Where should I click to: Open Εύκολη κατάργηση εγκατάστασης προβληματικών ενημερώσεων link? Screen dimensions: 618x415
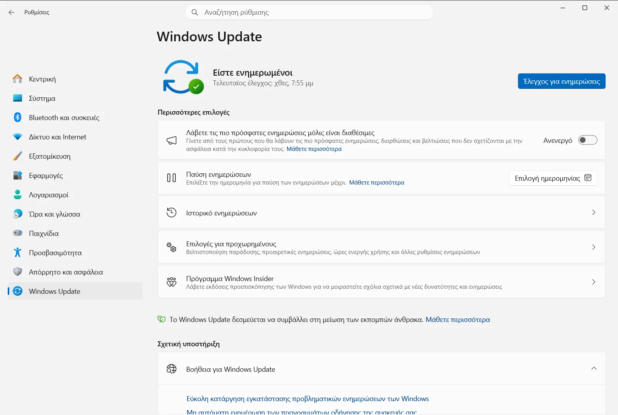click(307, 399)
